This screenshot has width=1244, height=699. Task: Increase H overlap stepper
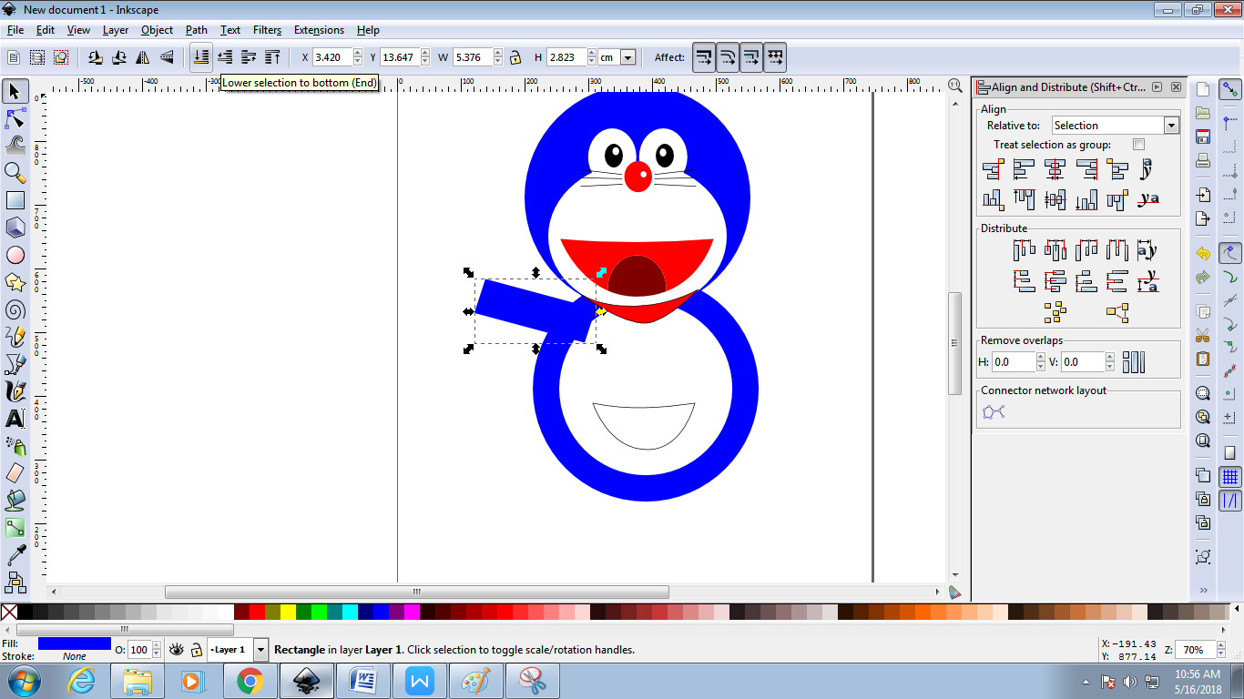1039,358
